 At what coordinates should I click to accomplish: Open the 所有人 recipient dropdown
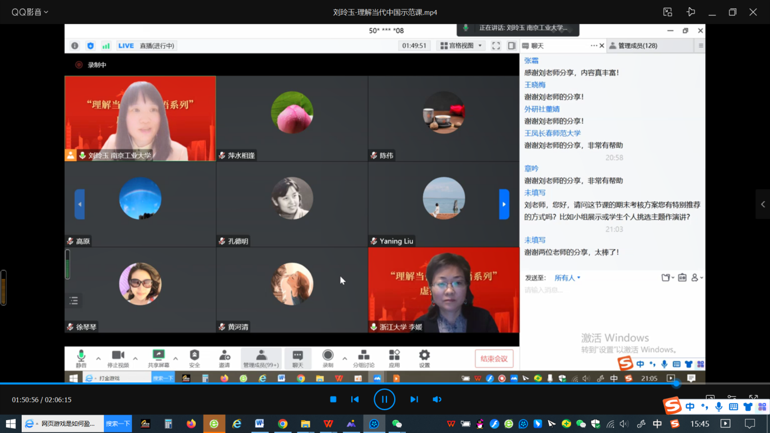click(567, 278)
